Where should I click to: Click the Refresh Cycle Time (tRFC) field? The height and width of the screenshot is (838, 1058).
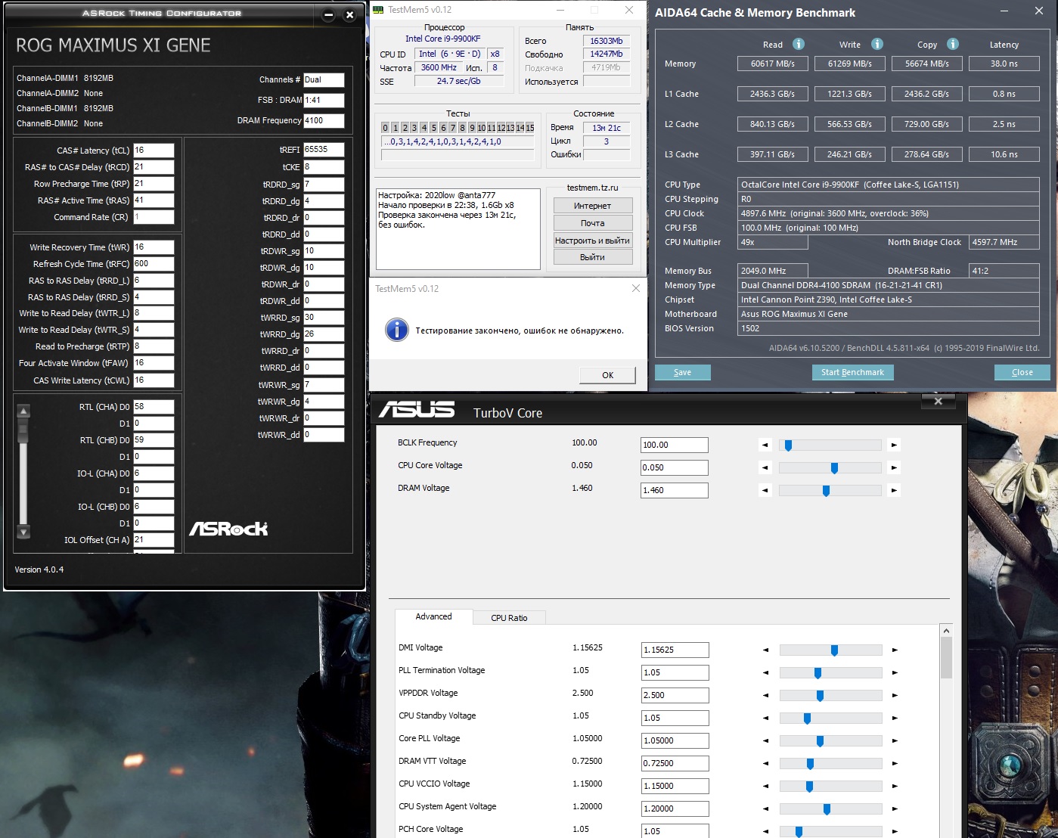coord(154,264)
